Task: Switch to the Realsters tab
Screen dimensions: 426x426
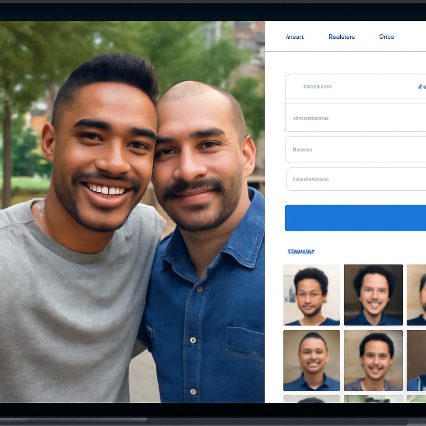Action: pyautogui.click(x=342, y=37)
